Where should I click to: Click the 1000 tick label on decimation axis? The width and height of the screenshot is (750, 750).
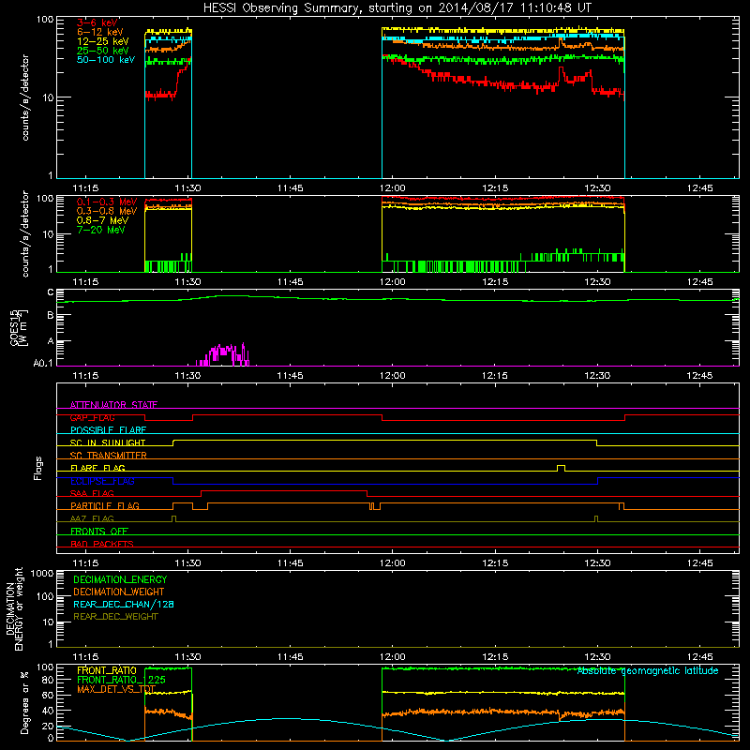coord(42,573)
